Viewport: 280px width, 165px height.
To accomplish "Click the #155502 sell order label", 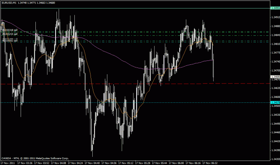I will click(10, 41).
